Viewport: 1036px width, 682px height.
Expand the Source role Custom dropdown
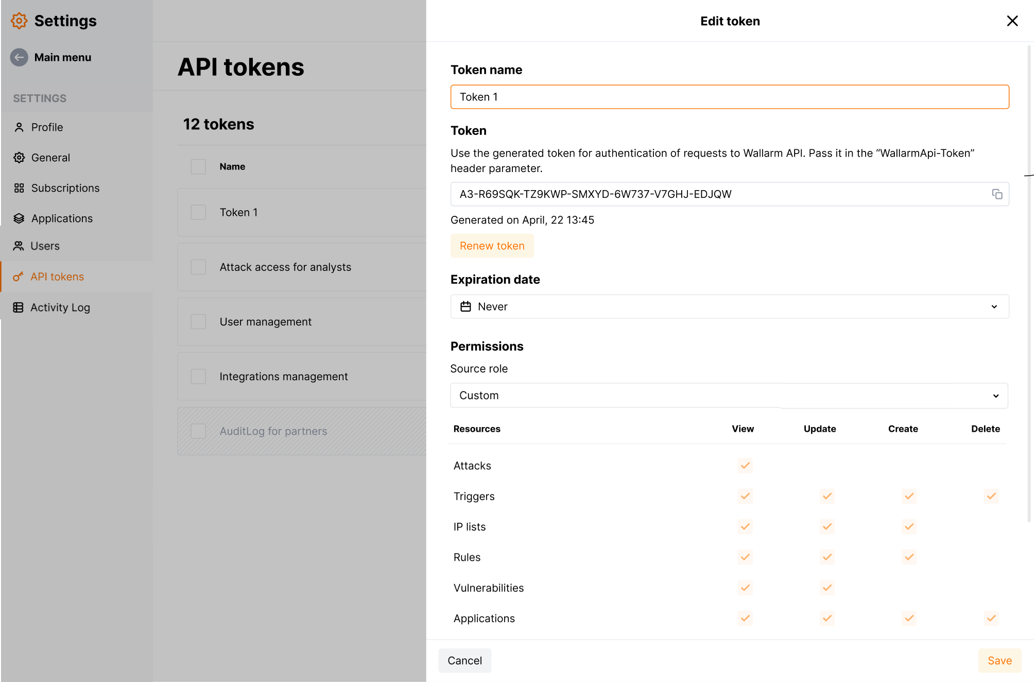(x=729, y=396)
